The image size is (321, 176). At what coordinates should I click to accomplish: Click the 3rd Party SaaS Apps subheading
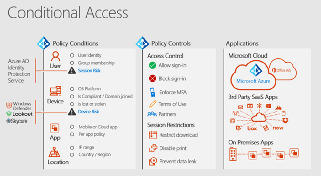pos(253,97)
